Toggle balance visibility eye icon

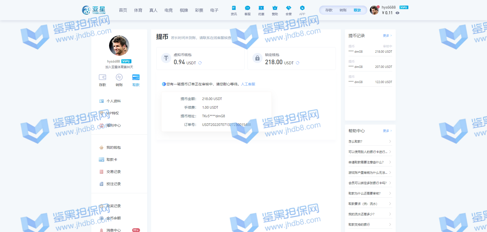pyautogui.click(x=397, y=13)
